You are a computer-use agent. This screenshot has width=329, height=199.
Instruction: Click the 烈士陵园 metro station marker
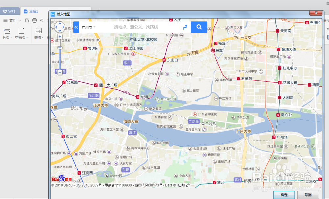click(126, 48)
